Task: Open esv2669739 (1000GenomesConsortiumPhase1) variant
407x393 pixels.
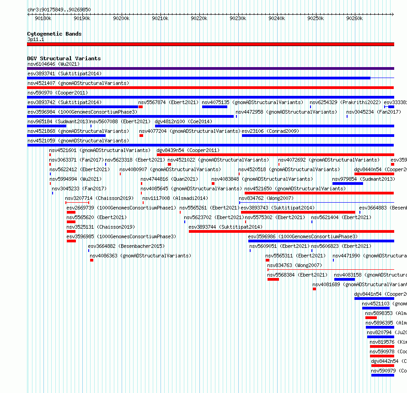Action: click(121, 208)
